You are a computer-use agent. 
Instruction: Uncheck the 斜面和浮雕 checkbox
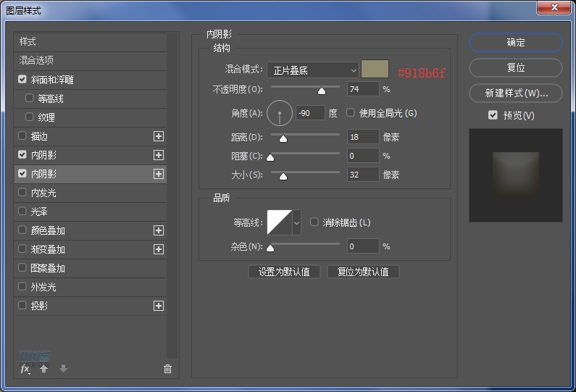coord(22,80)
